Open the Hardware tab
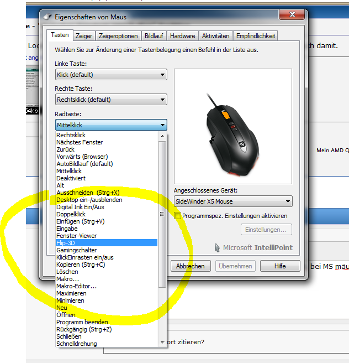Viewport: 349px width, 363px height. click(182, 36)
